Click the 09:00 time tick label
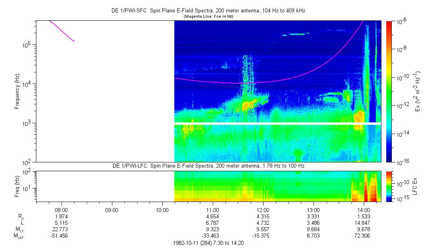The height and width of the screenshot is (248, 433). (x=112, y=210)
